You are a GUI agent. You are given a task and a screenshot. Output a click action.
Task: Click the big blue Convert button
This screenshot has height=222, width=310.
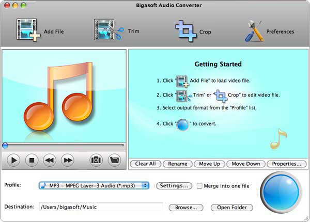pos(281,192)
